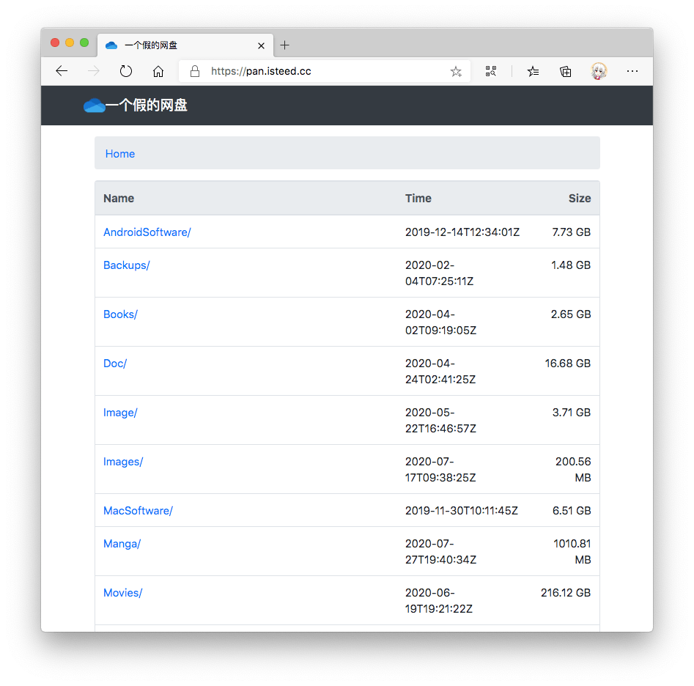694x686 pixels.
Task: Open the Manga/ folder
Action: [122, 544]
